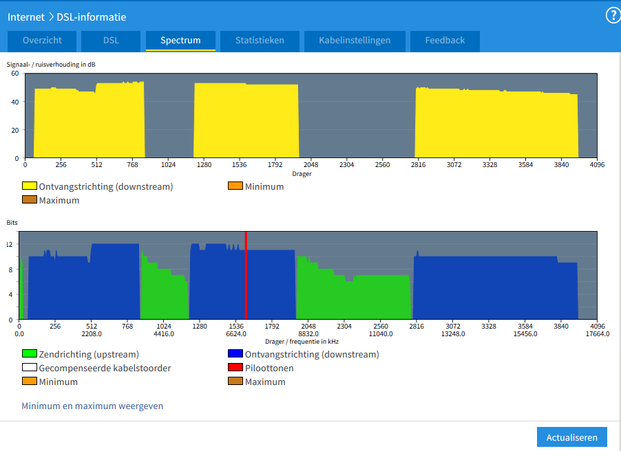This screenshot has width=621, height=451.
Task: Click the Actualiseren button
Action: tap(572, 437)
